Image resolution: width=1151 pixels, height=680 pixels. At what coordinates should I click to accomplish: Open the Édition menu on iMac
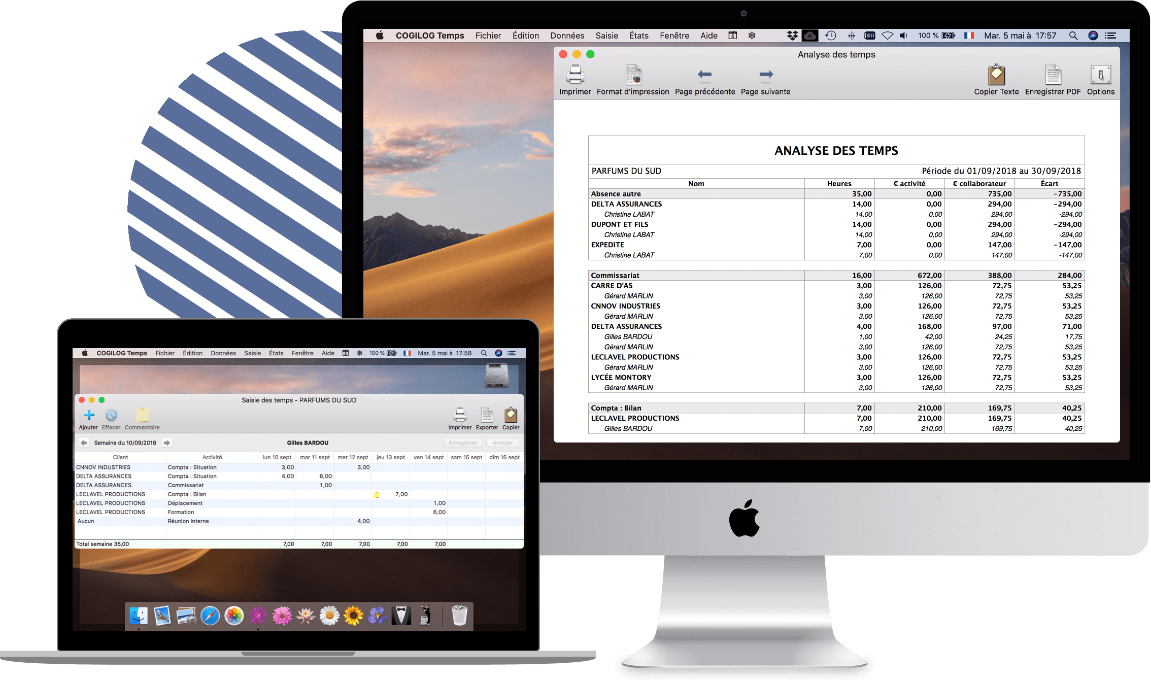[x=526, y=36]
